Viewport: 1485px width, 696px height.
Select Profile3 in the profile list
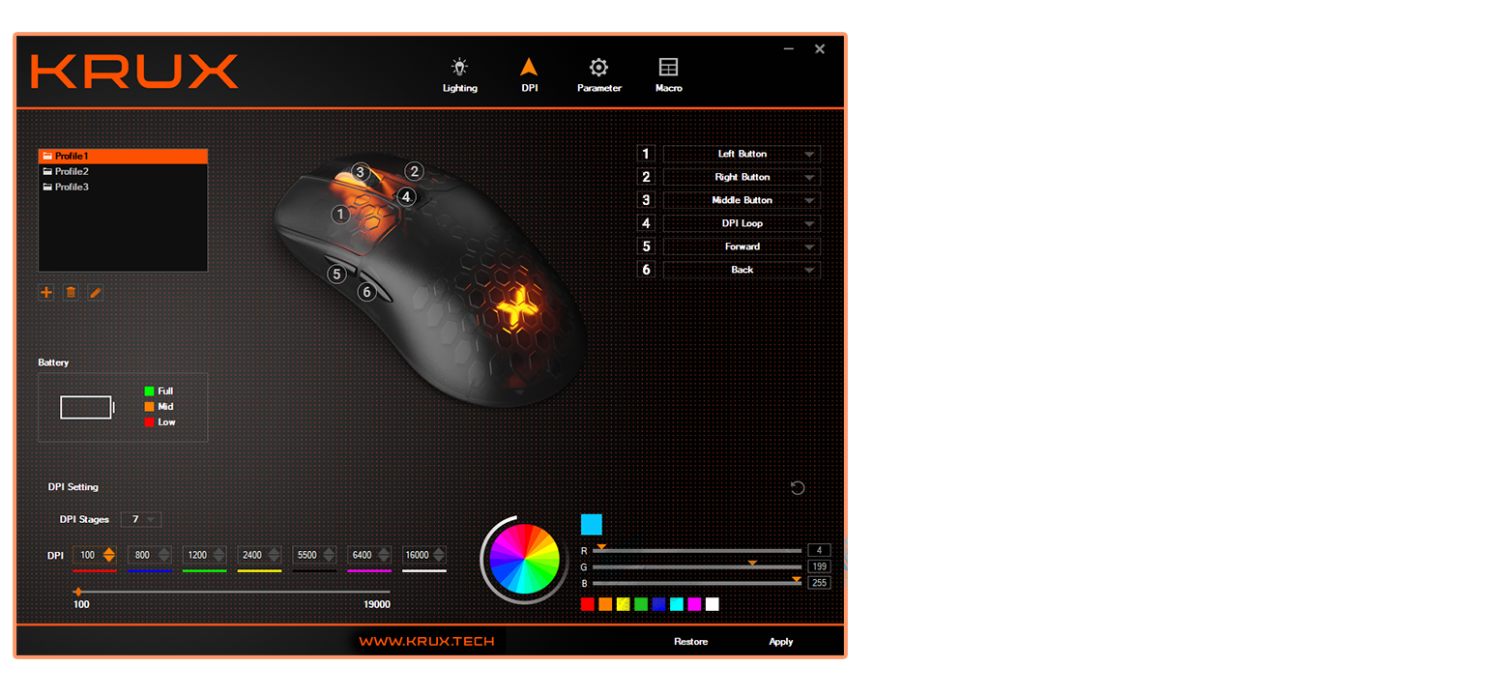(x=123, y=187)
